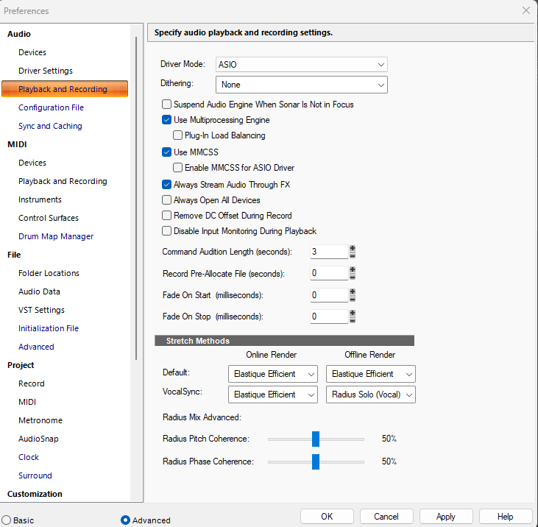
Task: Click the Apply button
Action: 446,517
